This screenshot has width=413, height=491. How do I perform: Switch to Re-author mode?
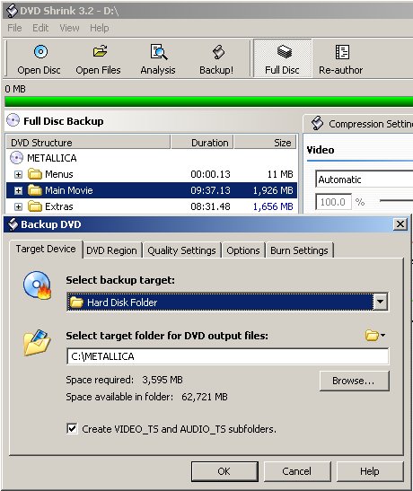(x=340, y=59)
